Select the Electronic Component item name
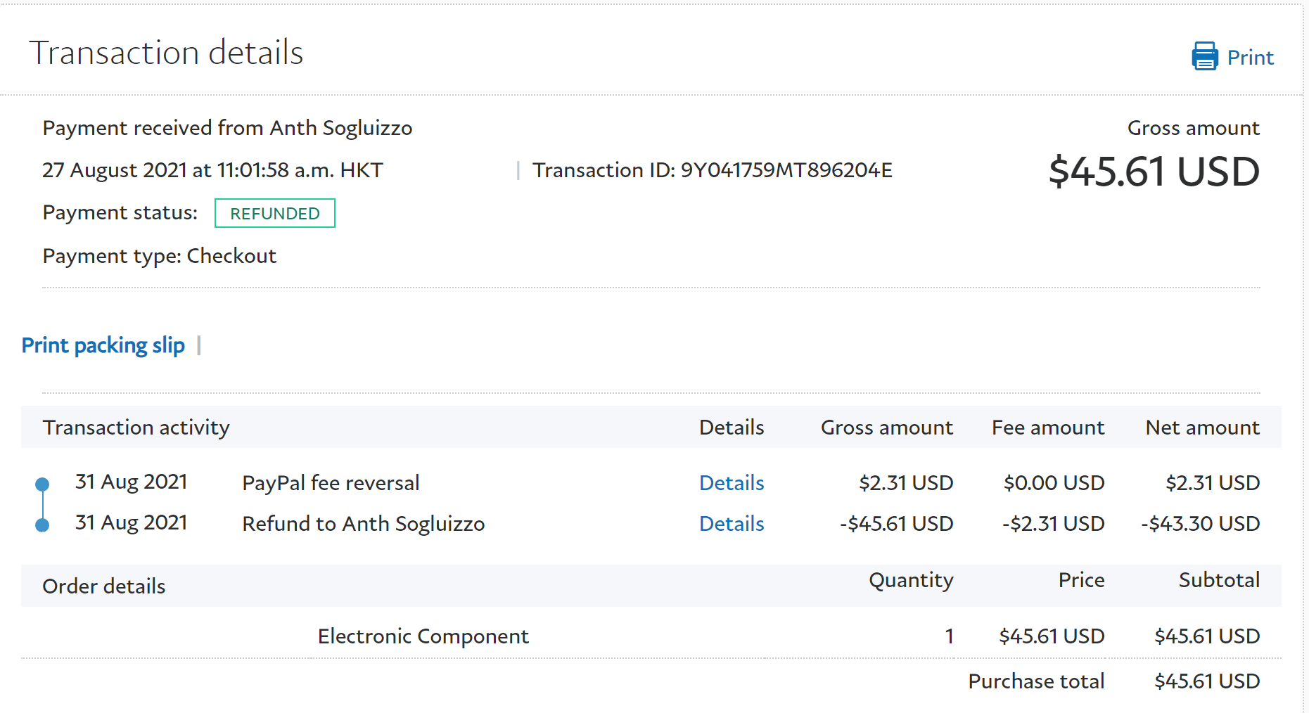The height and width of the screenshot is (713, 1309). pos(423,636)
